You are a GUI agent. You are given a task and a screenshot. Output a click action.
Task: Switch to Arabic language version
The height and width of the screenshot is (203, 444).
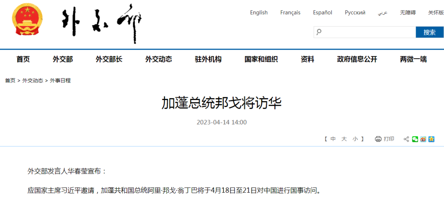(383, 13)
